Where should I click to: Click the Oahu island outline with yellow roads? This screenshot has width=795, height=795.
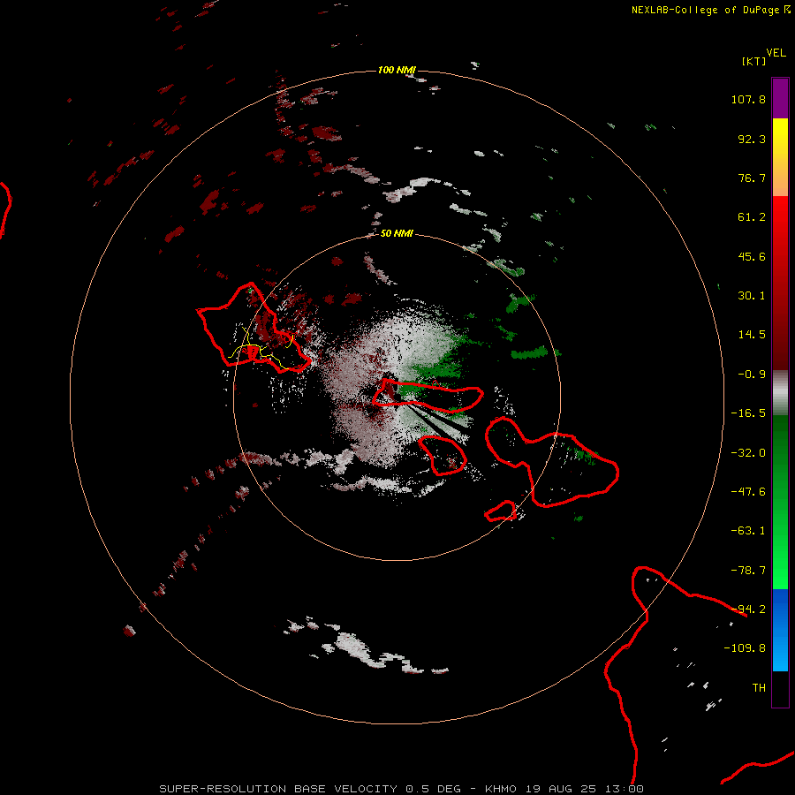tap(252, 329)
